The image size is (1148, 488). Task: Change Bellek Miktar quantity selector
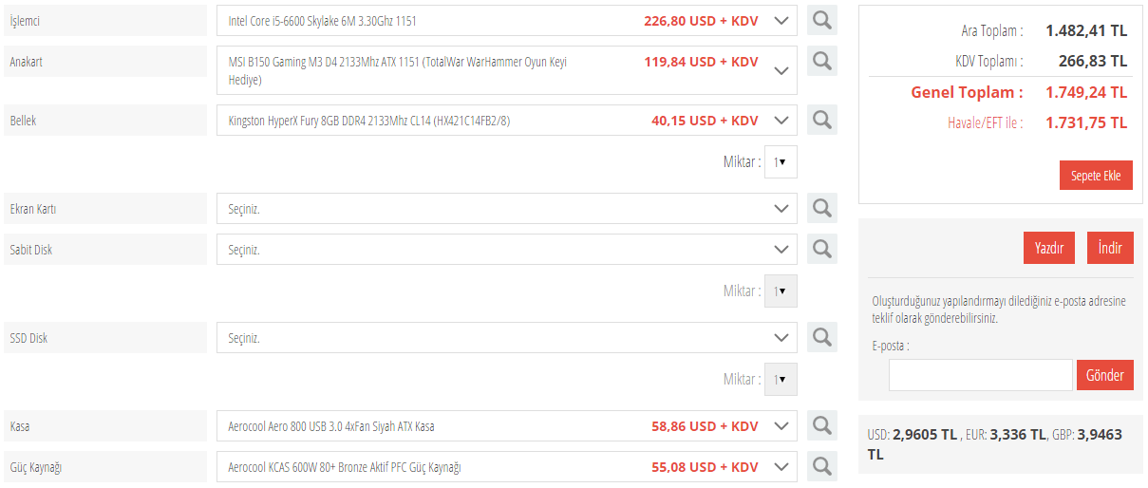781,162
